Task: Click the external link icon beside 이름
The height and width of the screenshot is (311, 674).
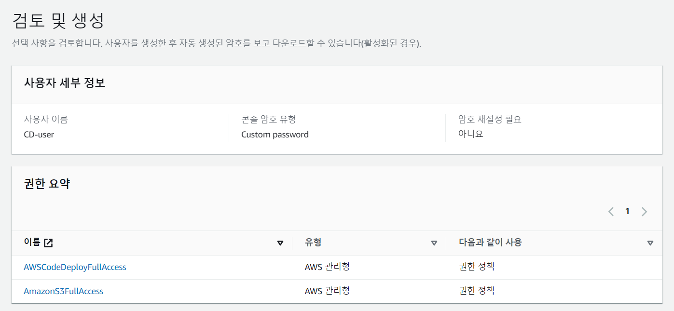Action: click(48, 243)
